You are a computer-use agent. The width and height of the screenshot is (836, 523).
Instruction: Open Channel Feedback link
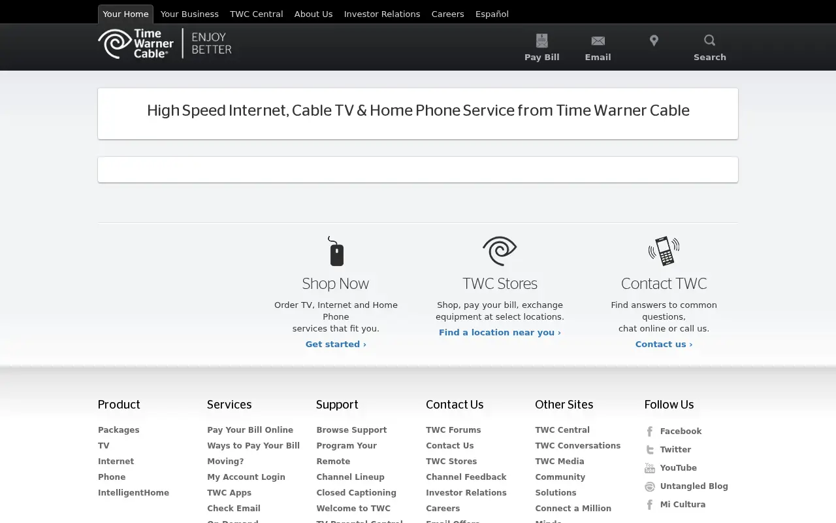(x=466, y=477)
